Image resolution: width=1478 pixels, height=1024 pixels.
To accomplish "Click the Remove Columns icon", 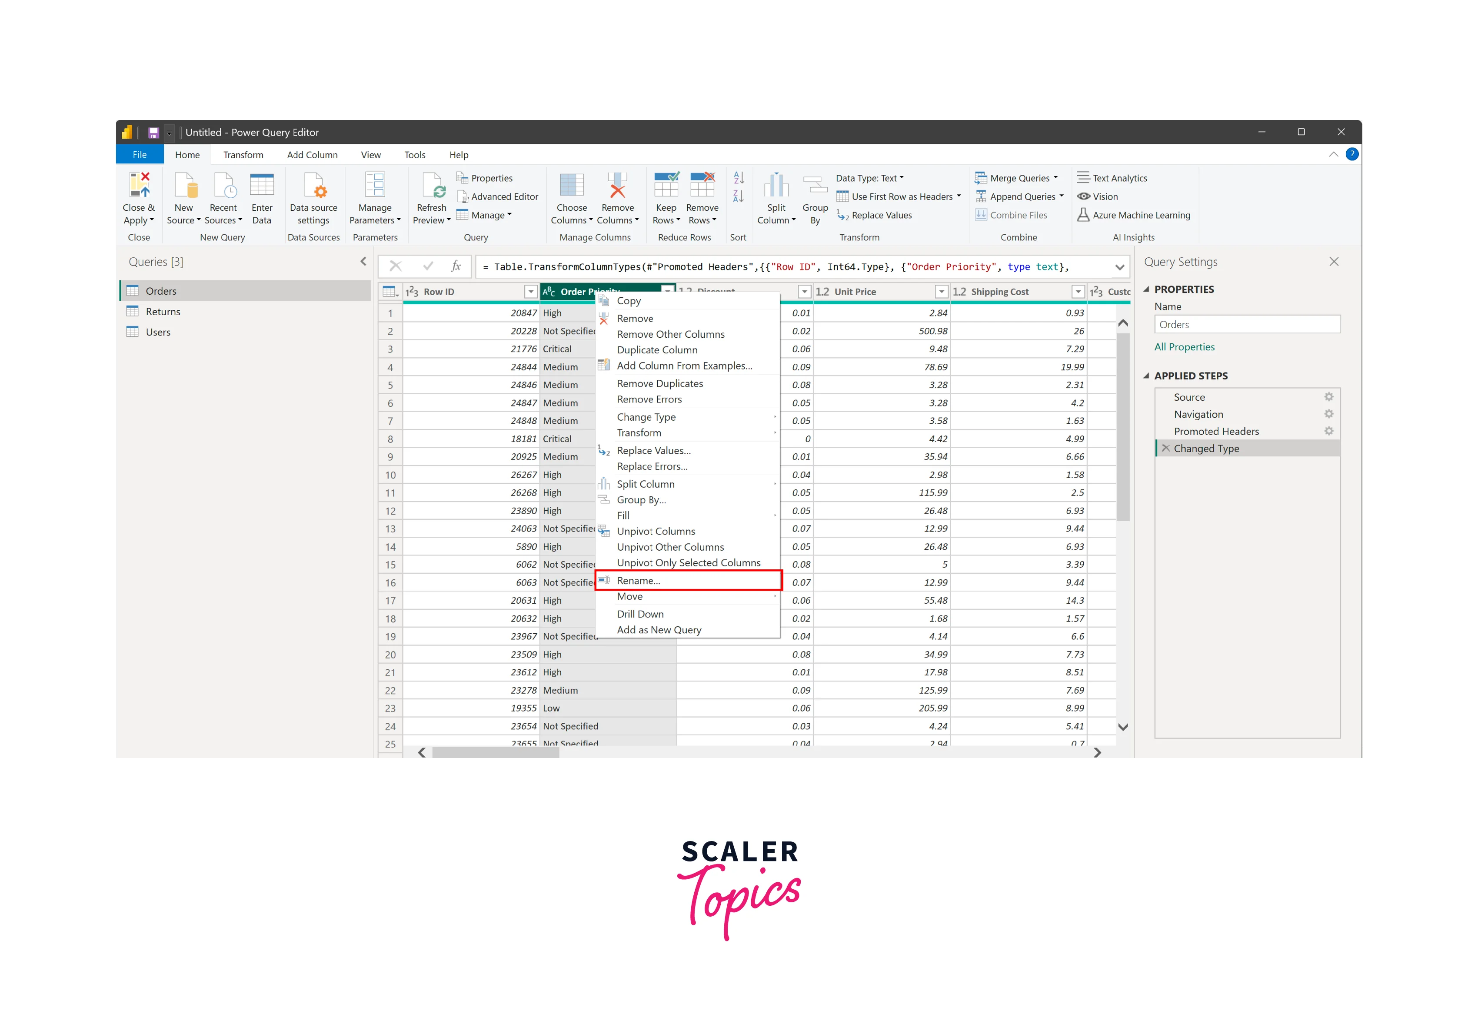I will (x=617, y=185).
